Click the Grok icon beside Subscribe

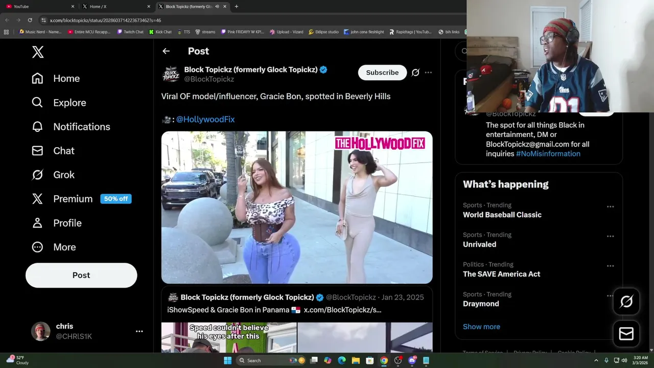point(415,73)
